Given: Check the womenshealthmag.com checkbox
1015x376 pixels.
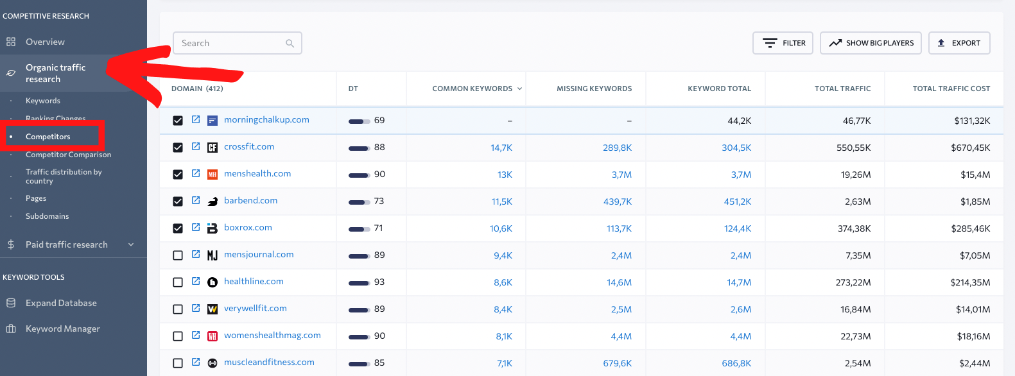Looking at the screenshot, I should point(178,336).
